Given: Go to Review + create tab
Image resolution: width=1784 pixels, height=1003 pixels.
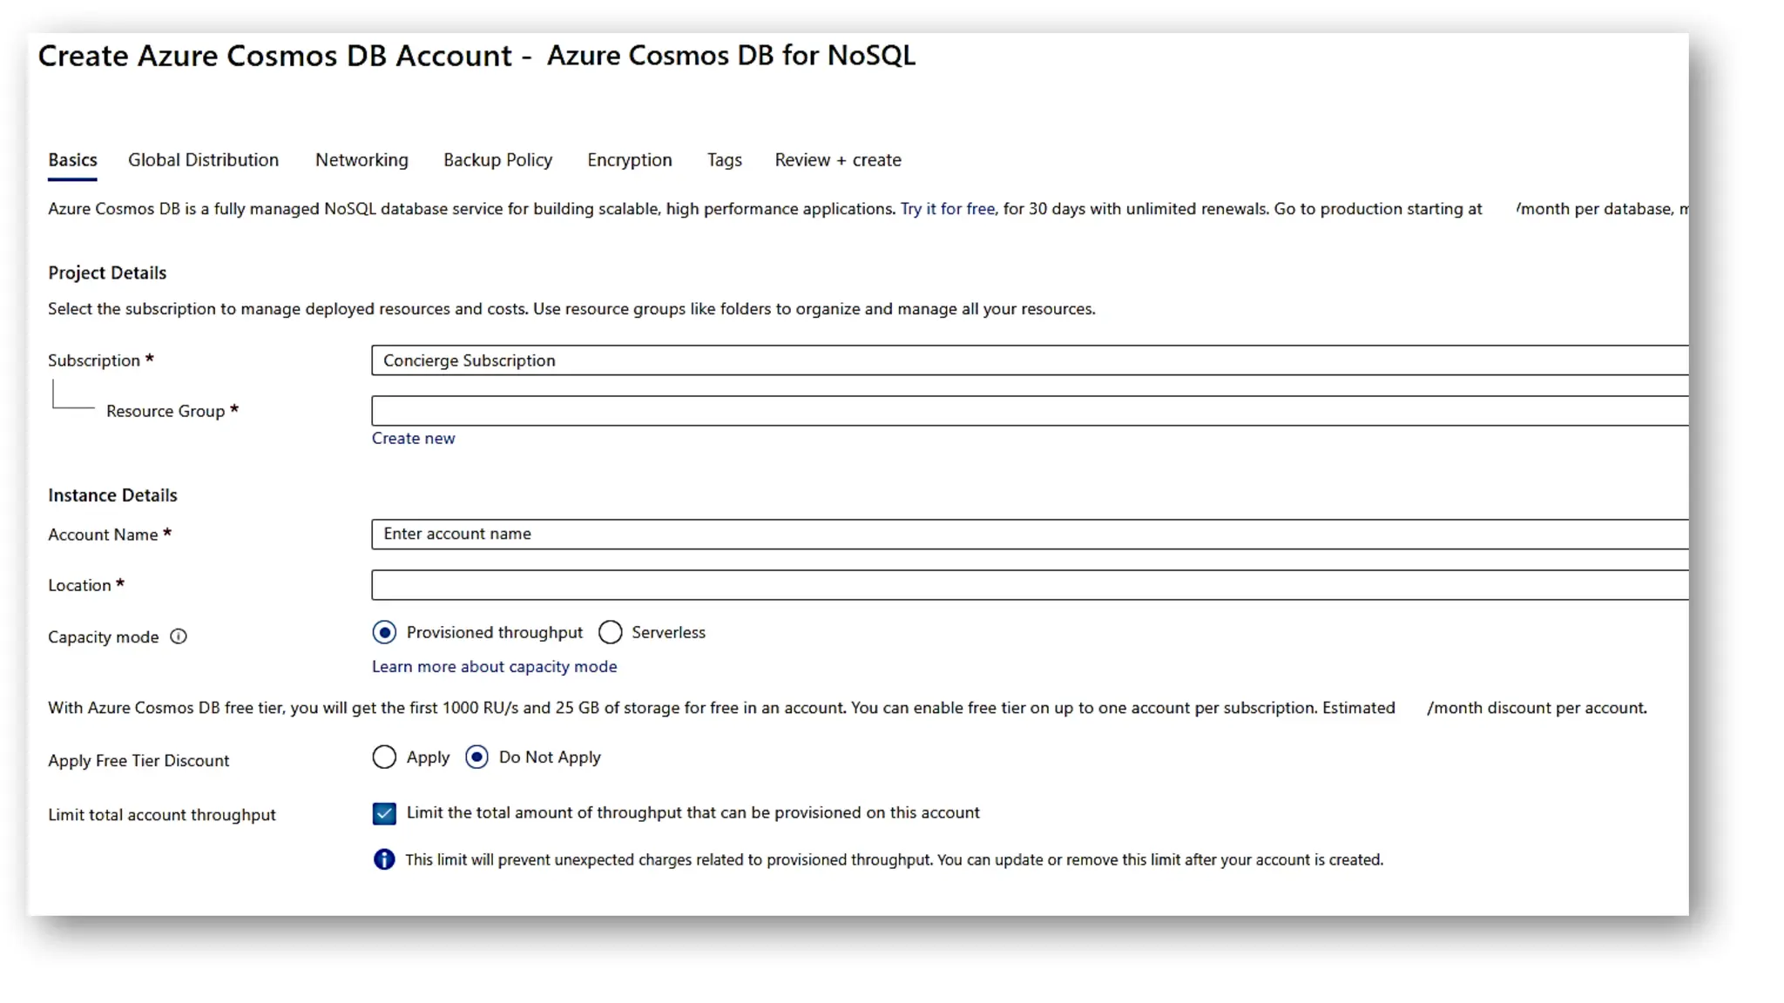Looking at the screenshot, I should tap(837, 160).
